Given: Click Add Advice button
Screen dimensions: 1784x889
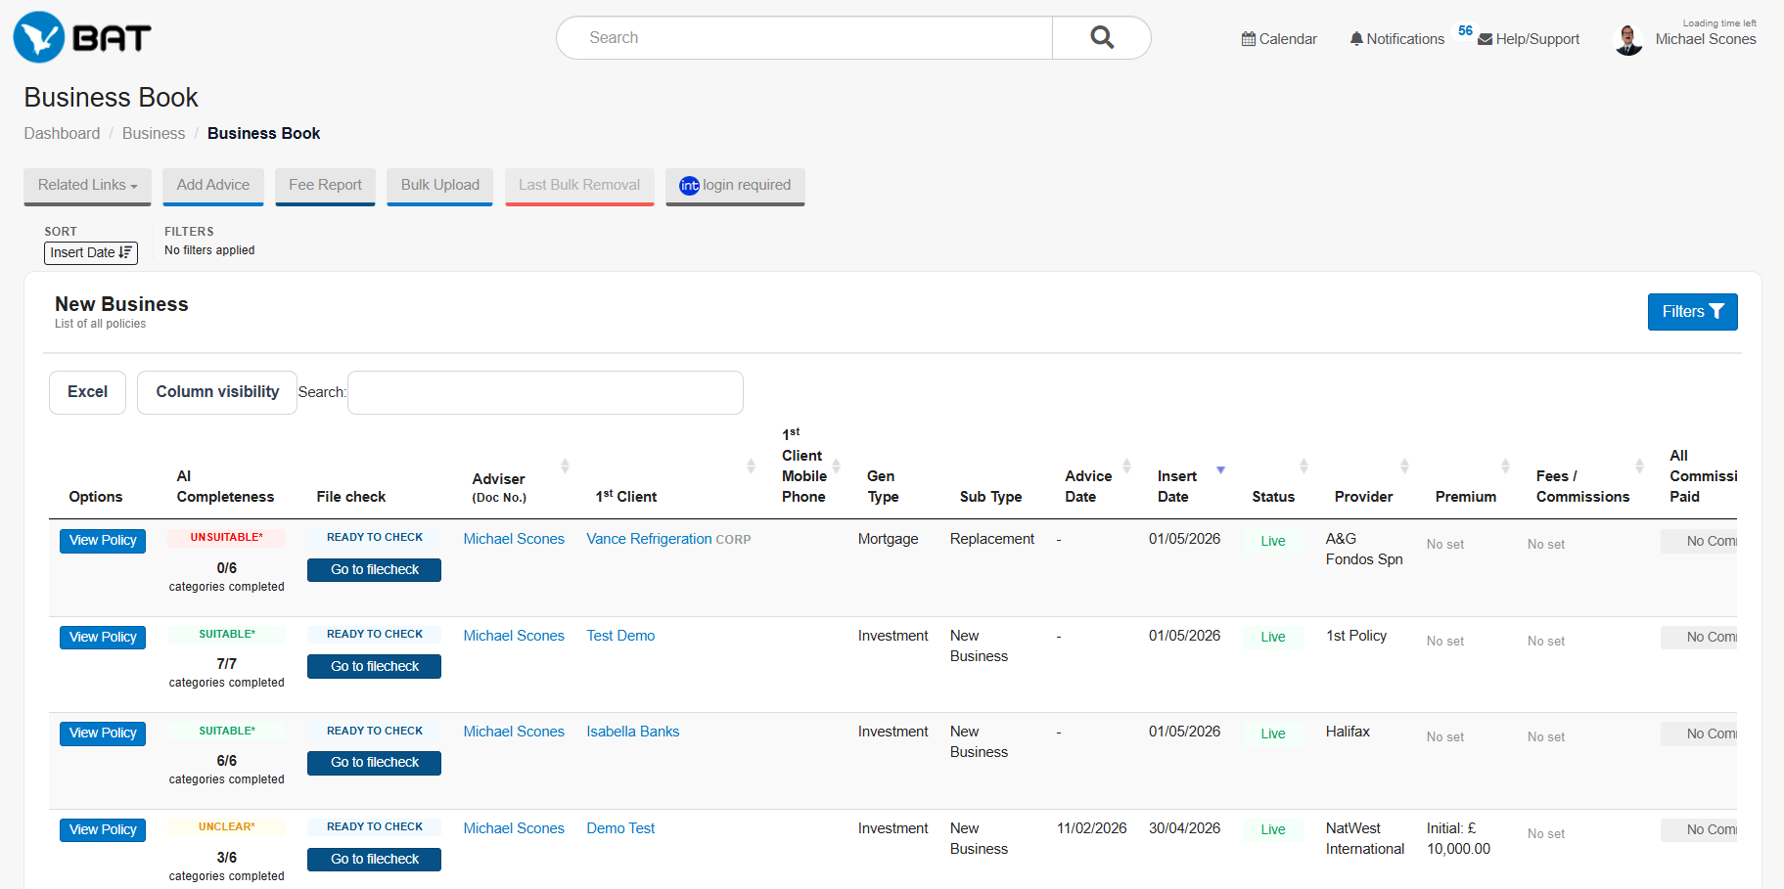Looking at the screenshot, I should tap(213, 186).
